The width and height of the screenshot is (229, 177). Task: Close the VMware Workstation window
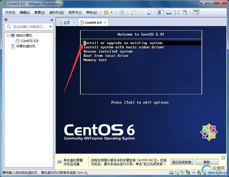click(221, 3)
